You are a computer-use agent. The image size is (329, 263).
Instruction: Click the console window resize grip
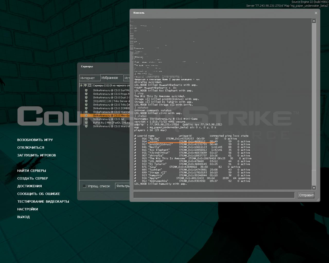click(318, 199)
